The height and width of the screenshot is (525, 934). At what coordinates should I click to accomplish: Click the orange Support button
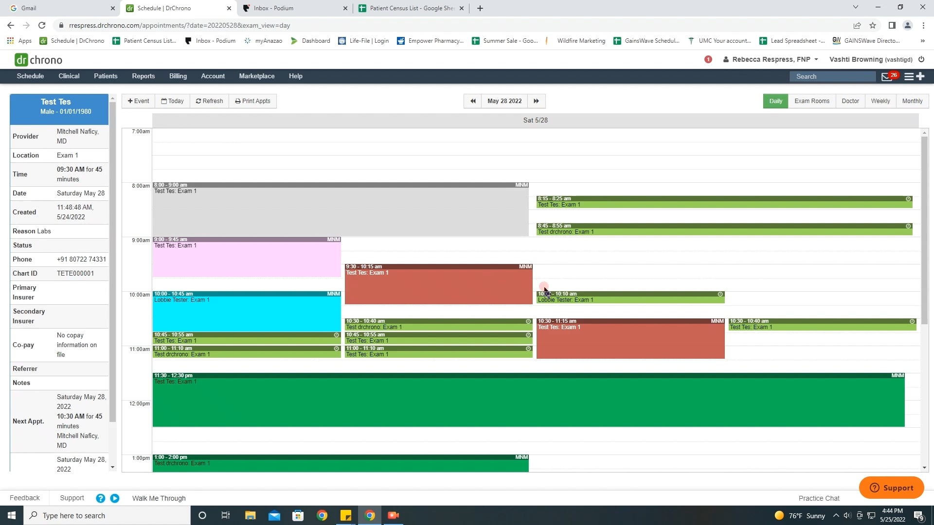click(891, 488)
